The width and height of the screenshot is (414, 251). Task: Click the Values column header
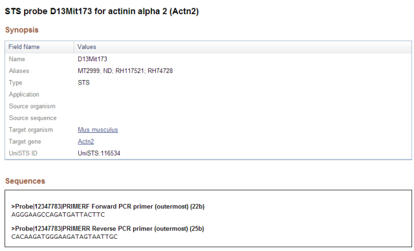[87, 47]
